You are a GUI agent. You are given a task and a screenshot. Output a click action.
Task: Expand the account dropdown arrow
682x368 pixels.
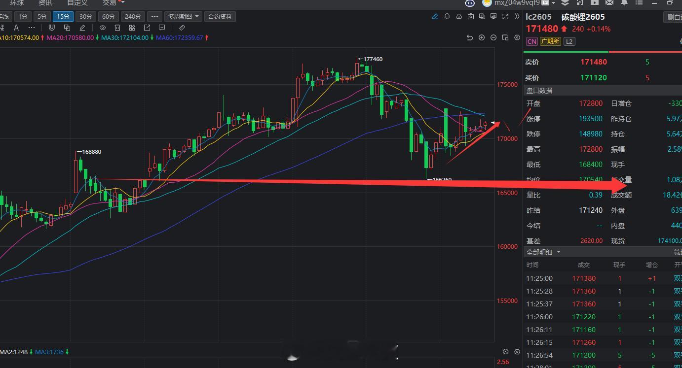554,2
